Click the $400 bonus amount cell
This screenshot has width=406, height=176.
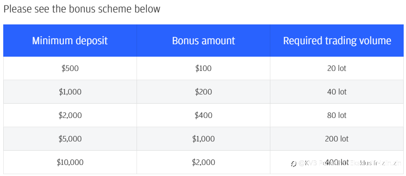(x=204, y=115)
